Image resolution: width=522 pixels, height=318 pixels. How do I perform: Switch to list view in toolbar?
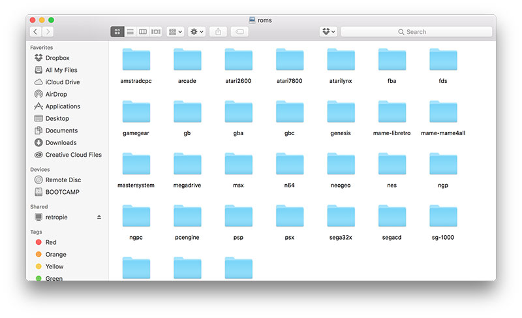(130, 31)
